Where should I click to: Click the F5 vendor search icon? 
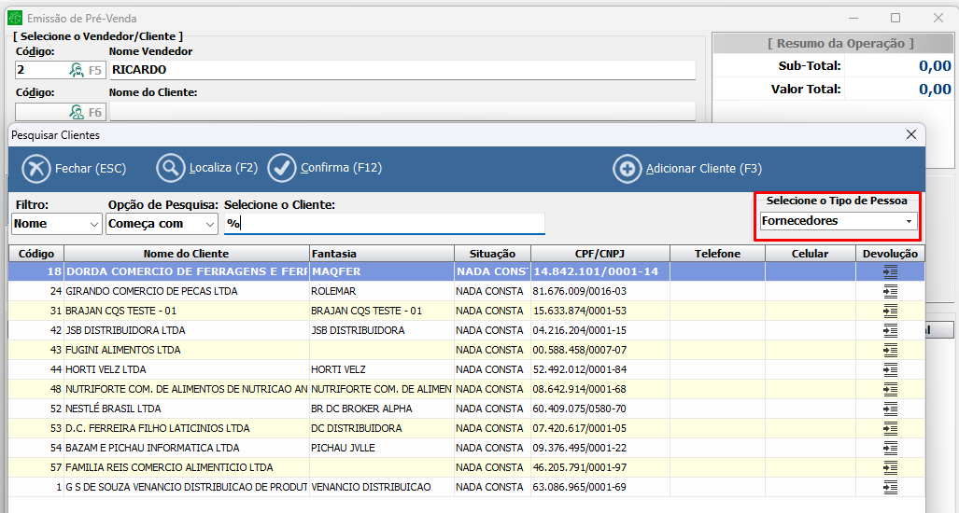77,70
